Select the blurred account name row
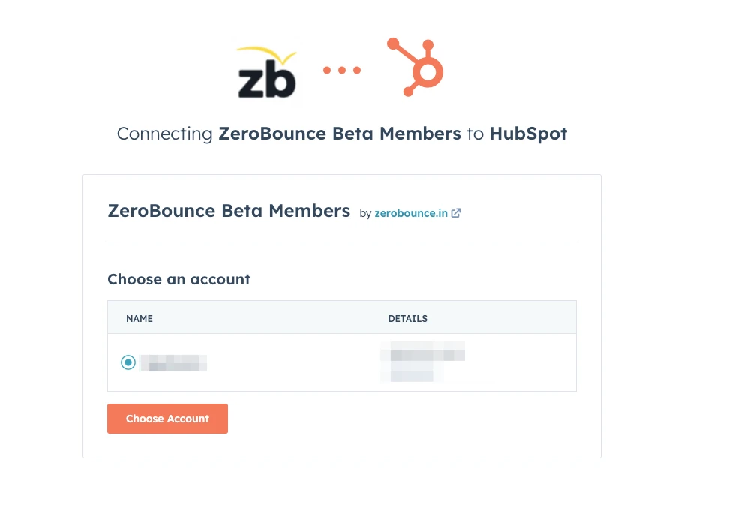Image resolution: width=729 pixels, height=520 pixels. point(174,362)
